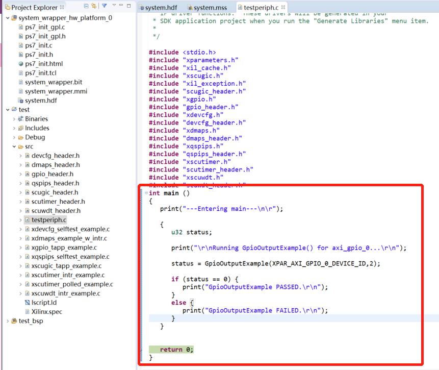Viewport: 439px width, 370px height.
Task: Expand the test_bsp project
Action: point(7,321)
